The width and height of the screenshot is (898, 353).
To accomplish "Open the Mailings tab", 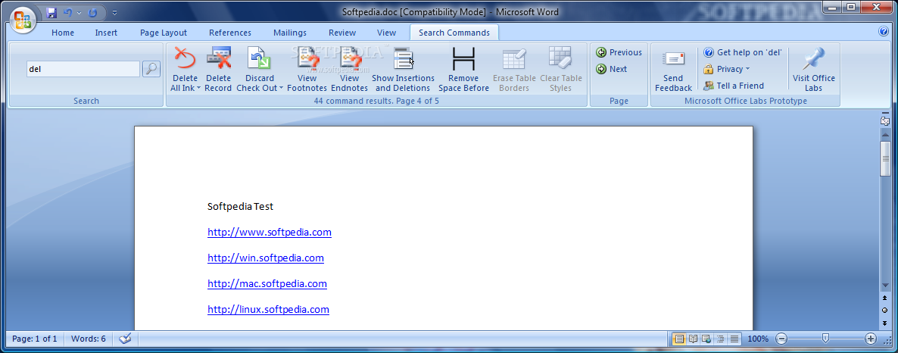I will pos(290,33).
